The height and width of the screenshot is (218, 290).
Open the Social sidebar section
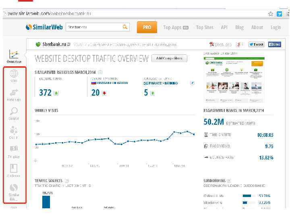[14, 133]
